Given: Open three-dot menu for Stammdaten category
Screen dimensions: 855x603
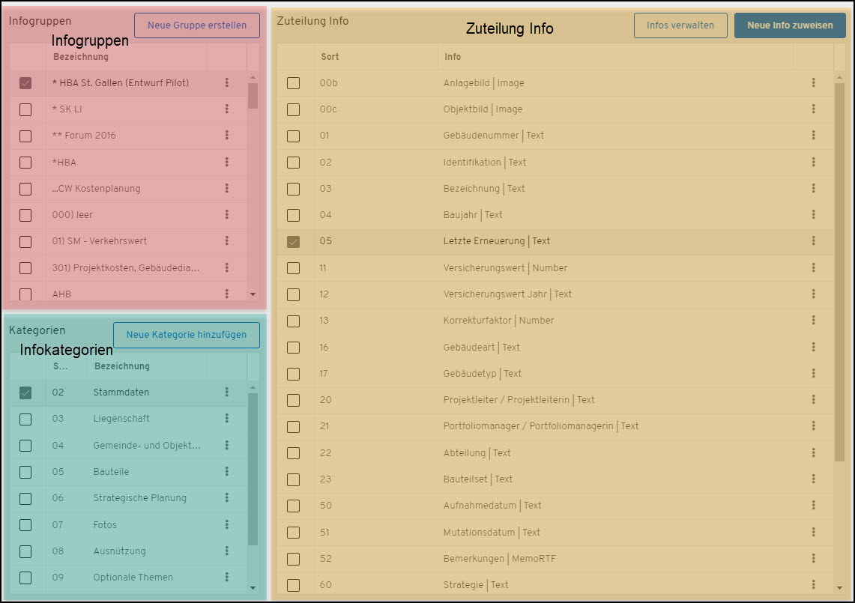Looking at the screenshot, I should click(x=227, y=393).
